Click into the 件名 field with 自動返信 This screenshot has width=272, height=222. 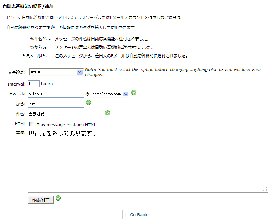point(65,114)
